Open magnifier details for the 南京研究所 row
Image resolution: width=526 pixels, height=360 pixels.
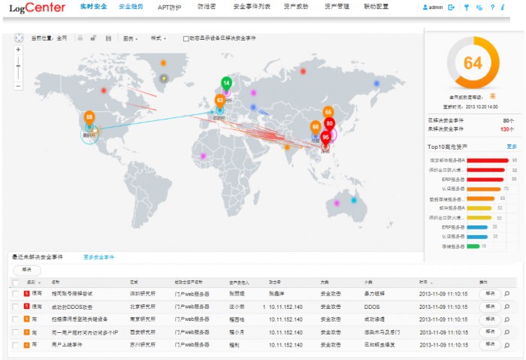(507, 319)
